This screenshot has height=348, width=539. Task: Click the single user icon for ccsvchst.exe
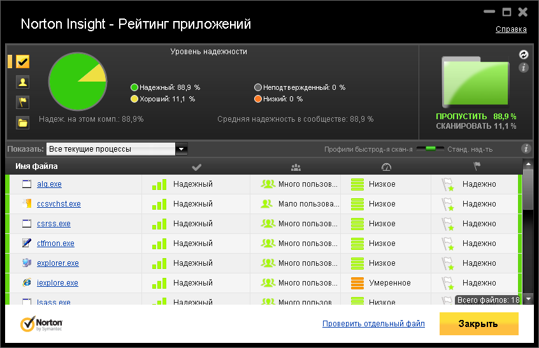point(266,203)
